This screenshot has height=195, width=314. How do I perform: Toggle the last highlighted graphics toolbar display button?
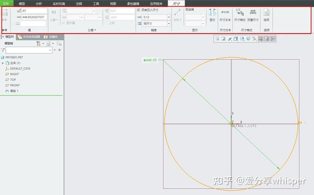(273, 39)
